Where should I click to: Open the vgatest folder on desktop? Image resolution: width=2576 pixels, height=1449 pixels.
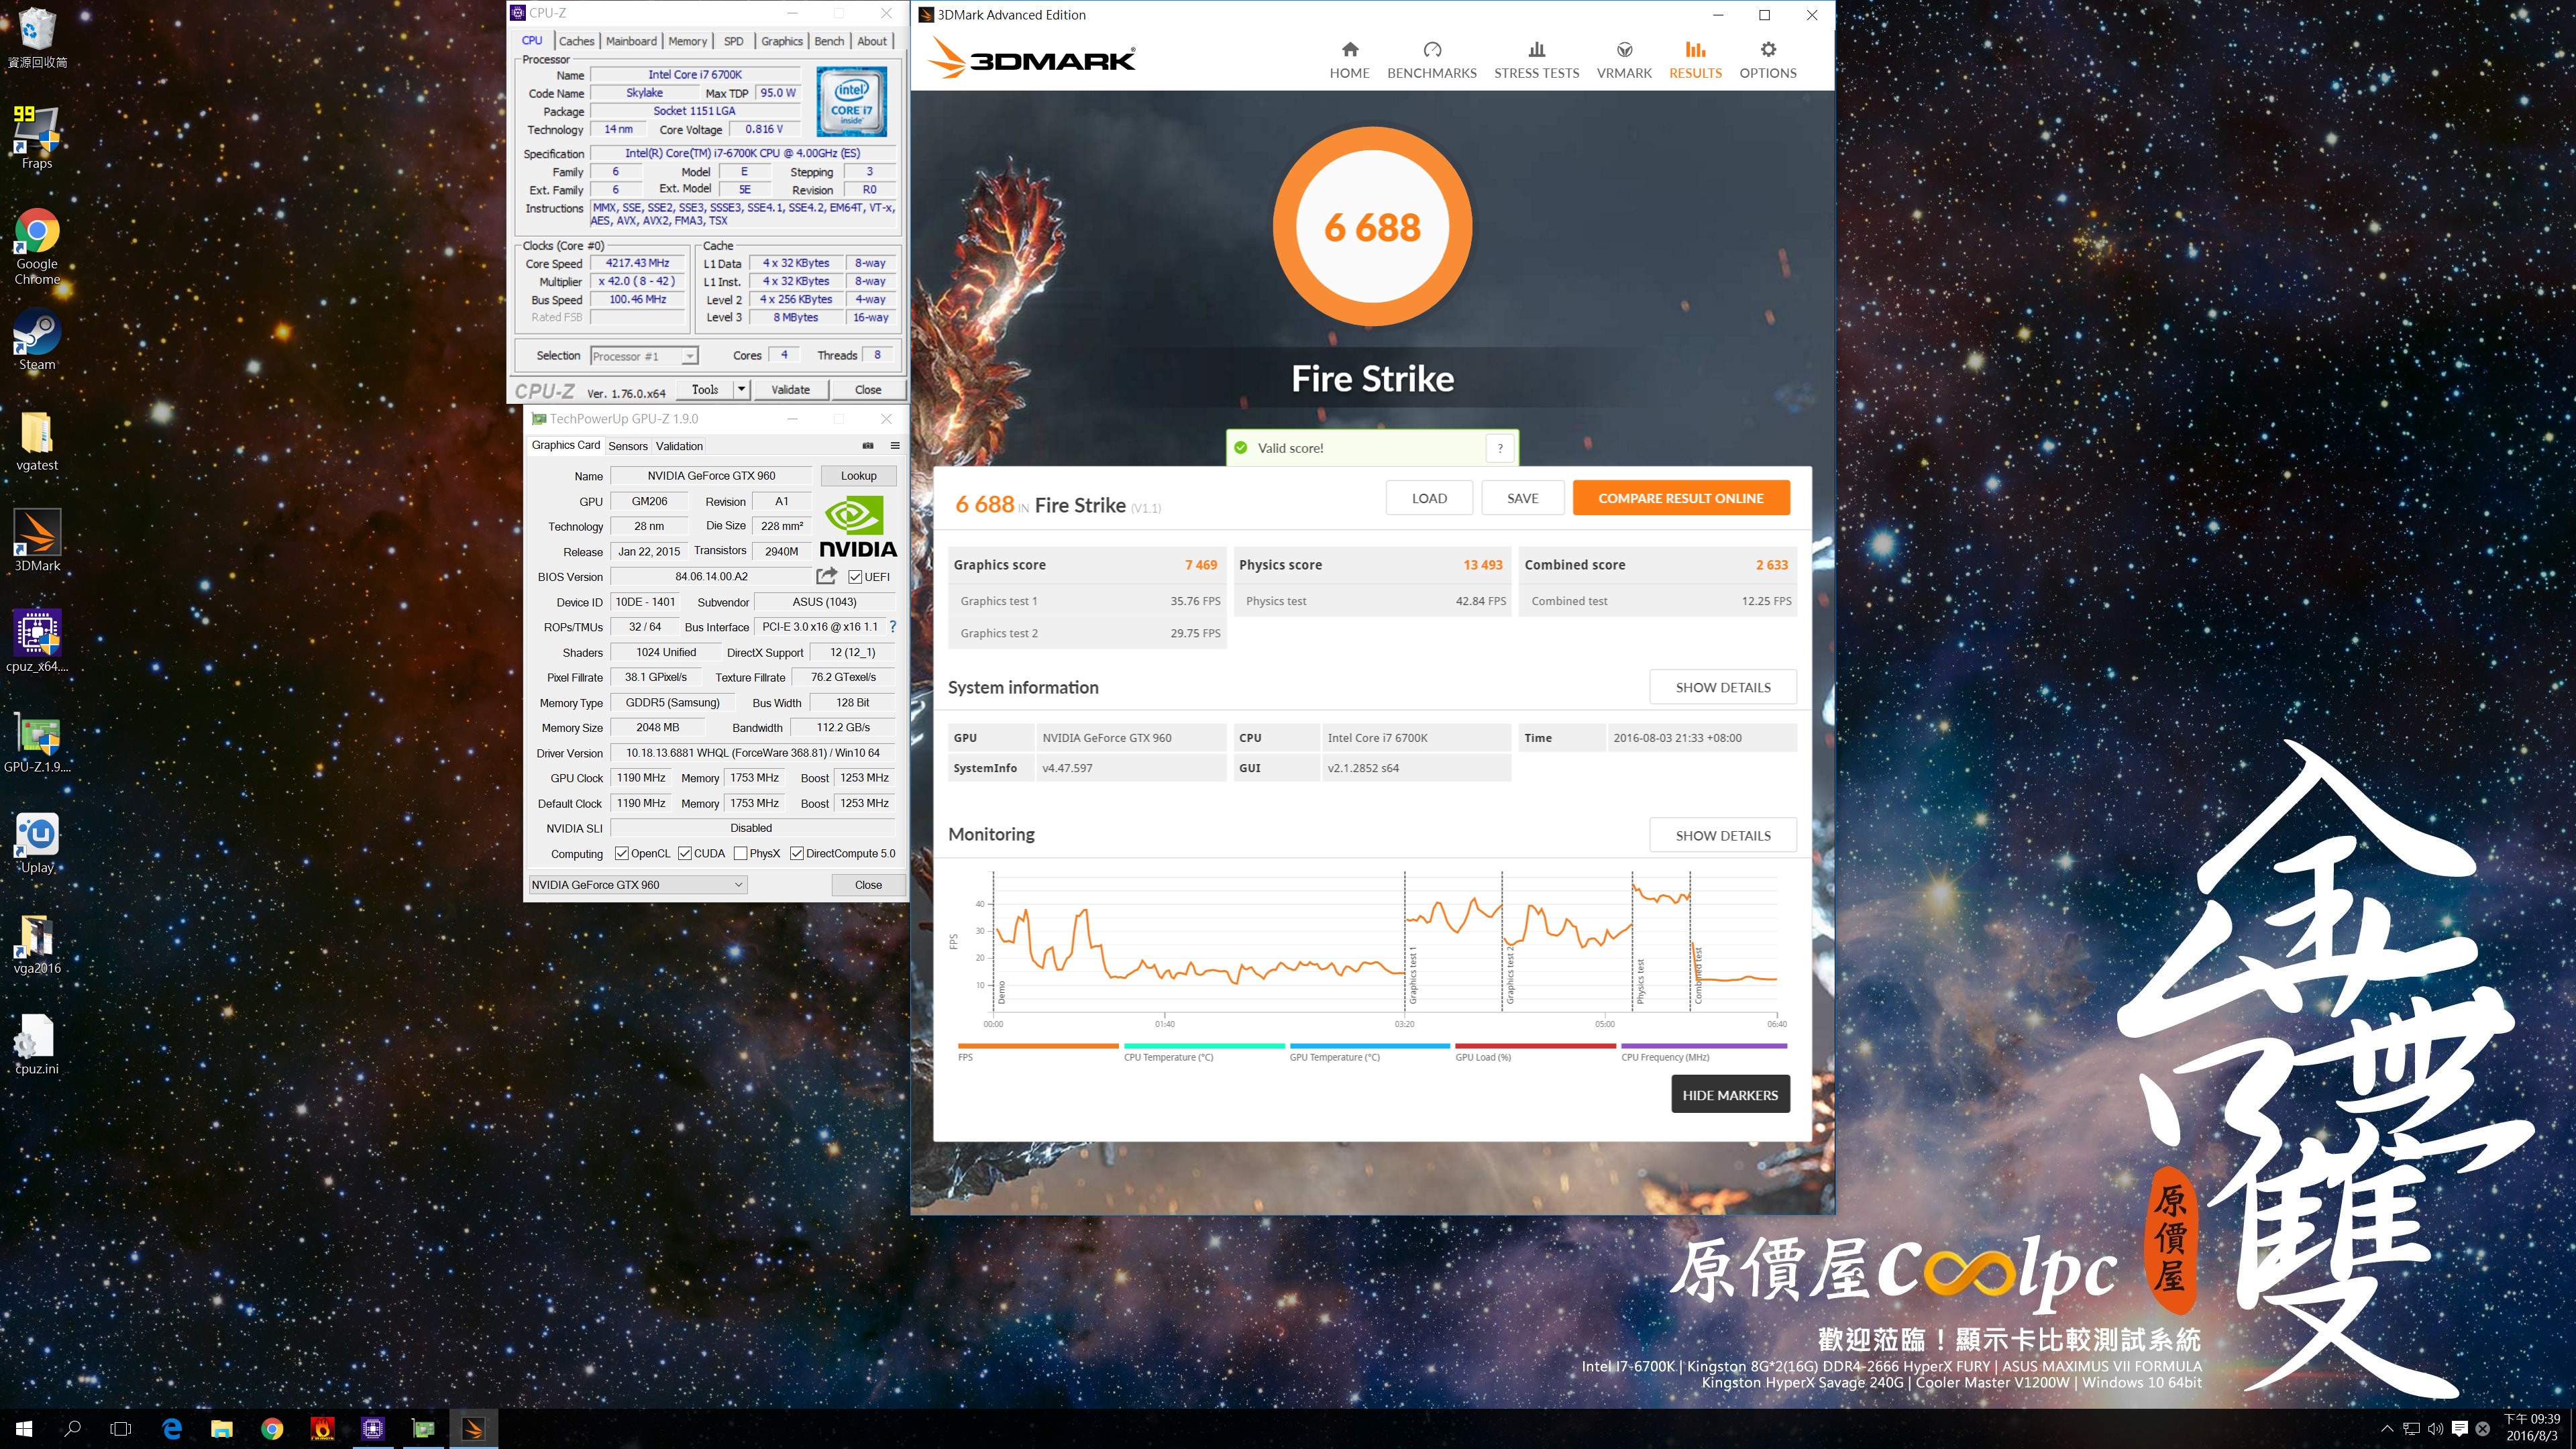[37, 441]
